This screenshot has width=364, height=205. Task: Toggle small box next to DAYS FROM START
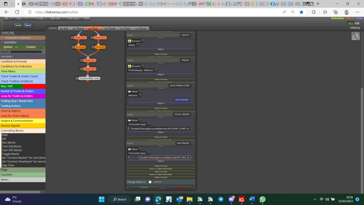tap(193, 86)
